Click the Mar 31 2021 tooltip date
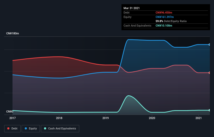This screenshot has height=137, width=214. pyautogui.click(x=132, y=8)
